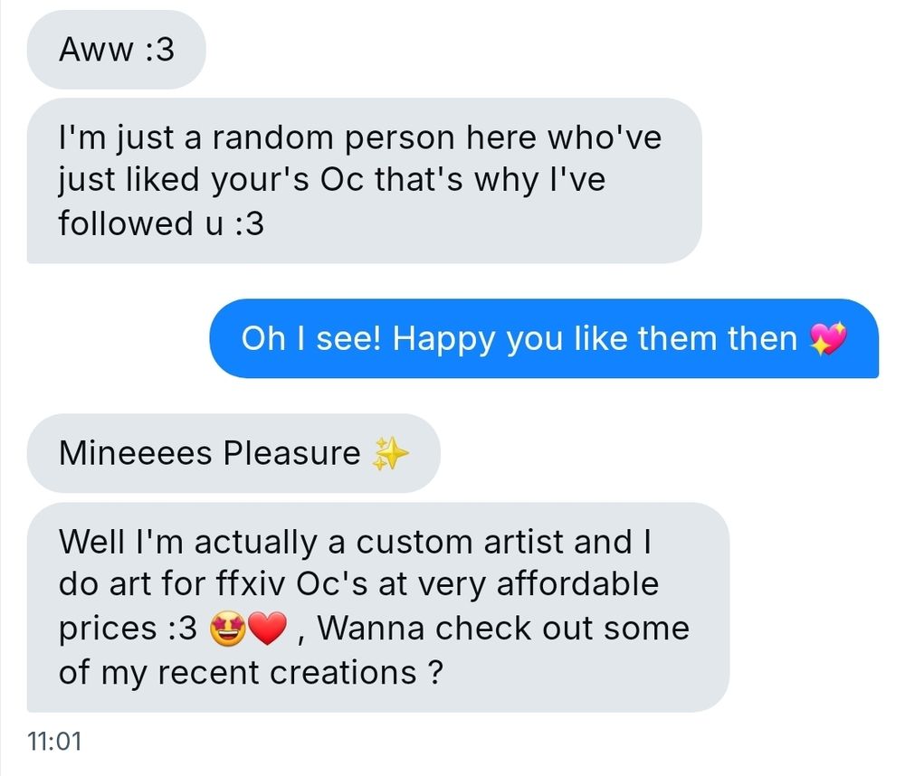
Task: Click the 11:01 timestamp
Action: (54, 742)
